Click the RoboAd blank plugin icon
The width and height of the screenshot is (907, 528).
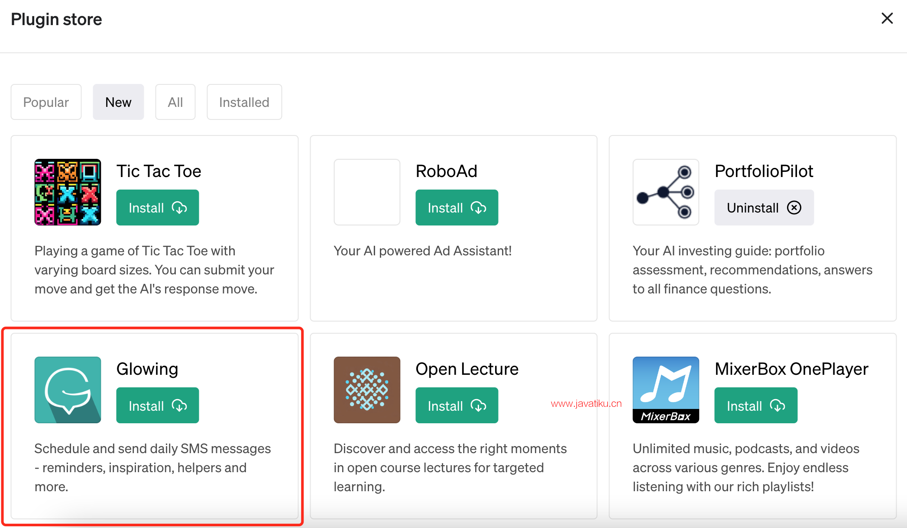click(367, 192)
